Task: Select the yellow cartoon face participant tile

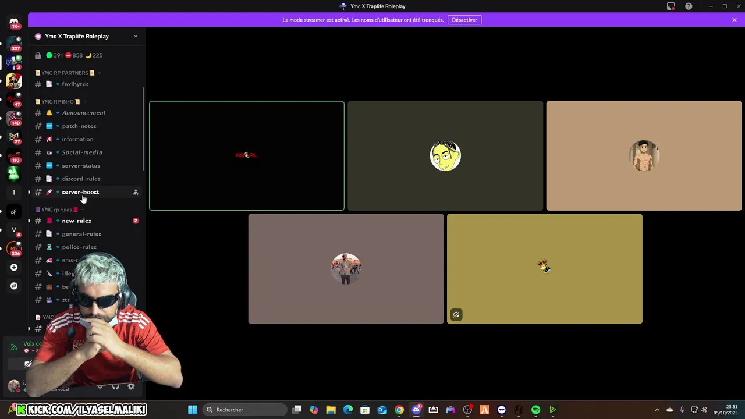Action: pos(445,155)
